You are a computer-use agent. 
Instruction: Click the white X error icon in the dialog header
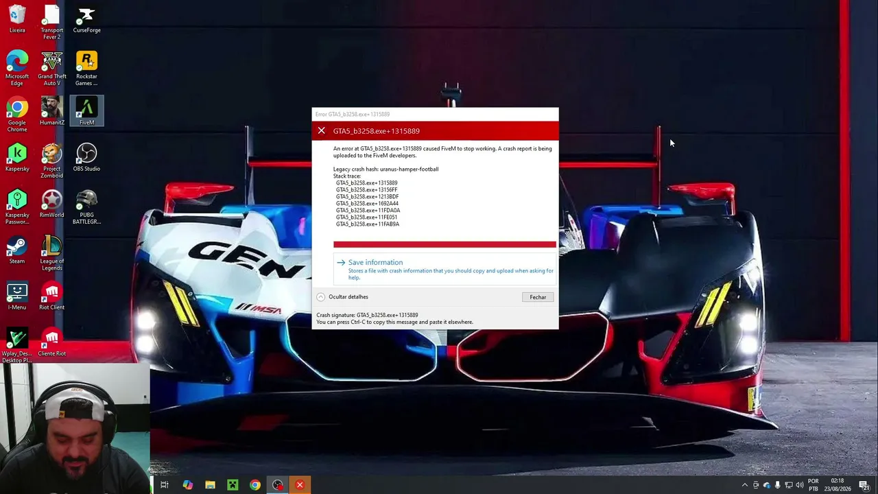point(321,130)
